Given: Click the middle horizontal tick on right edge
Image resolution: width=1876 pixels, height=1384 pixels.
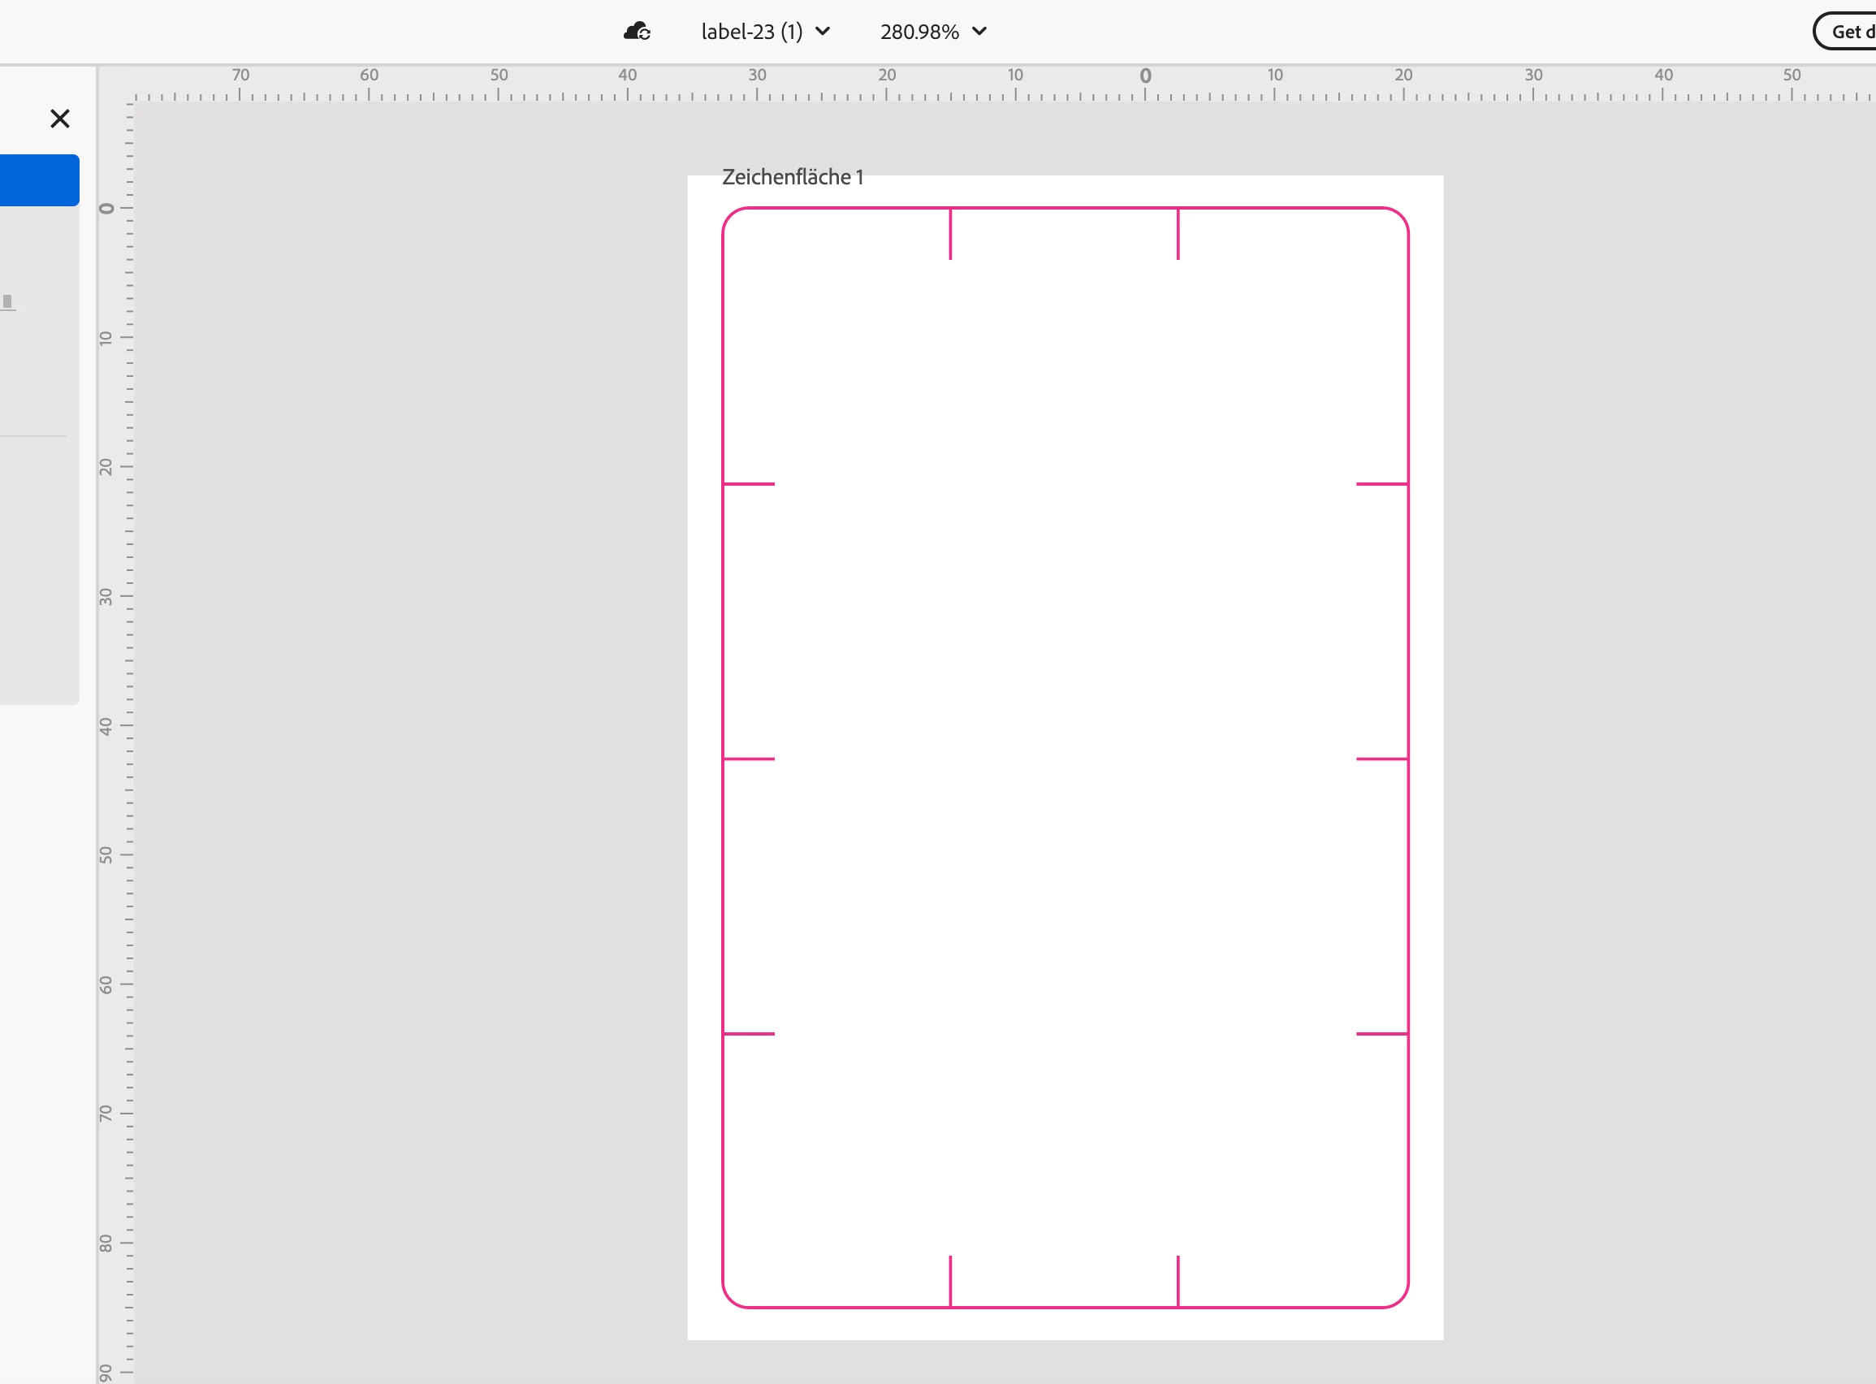Looking at the screenshot, I should click(x=1381, y=759).
